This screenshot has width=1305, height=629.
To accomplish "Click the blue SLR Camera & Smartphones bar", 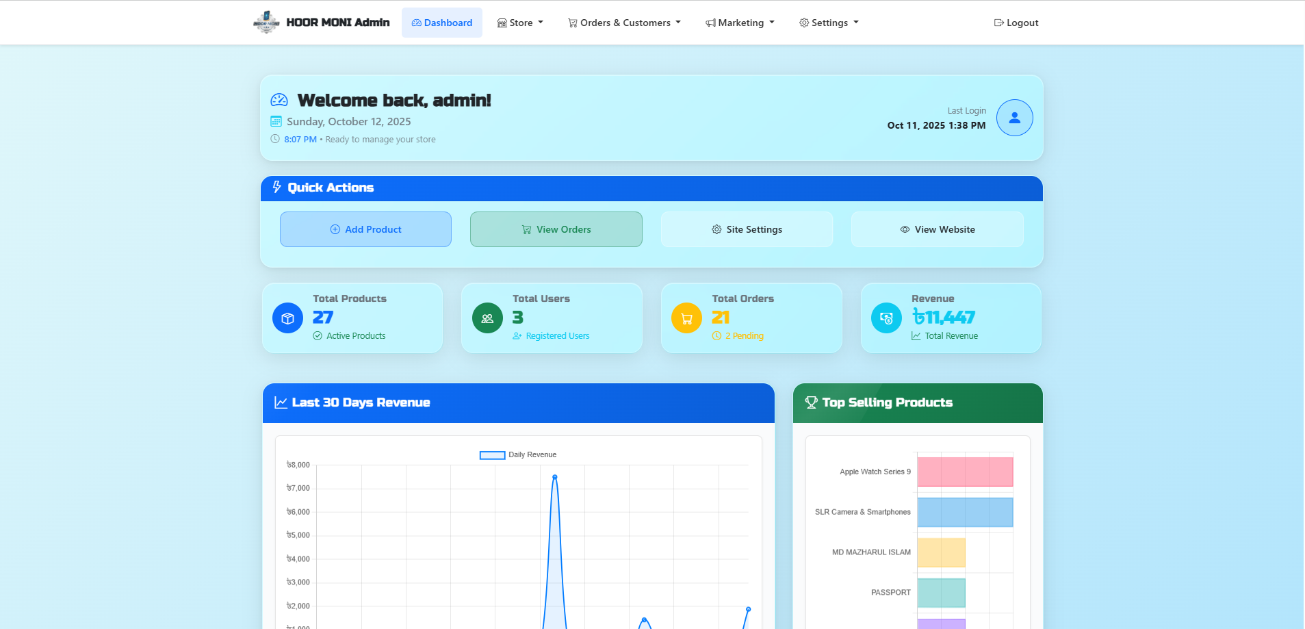I will (965, 512).
